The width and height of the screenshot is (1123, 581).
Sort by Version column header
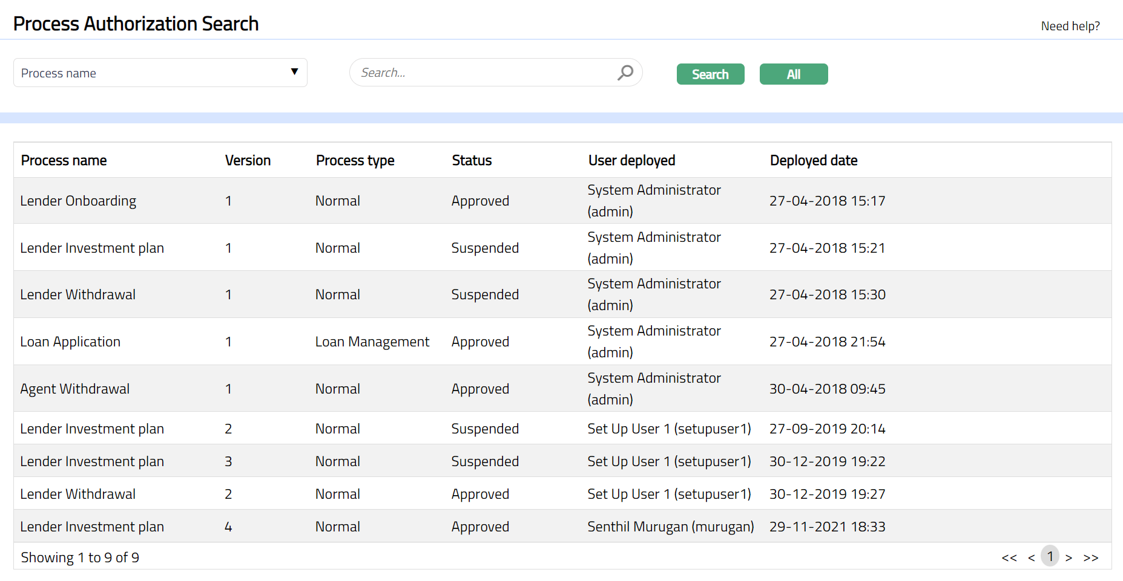coord(248,160)
